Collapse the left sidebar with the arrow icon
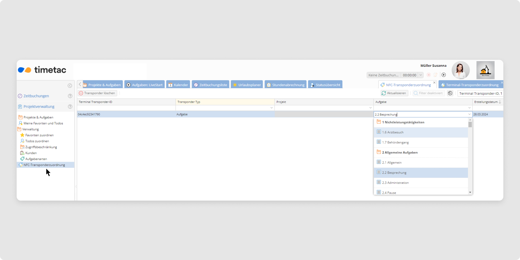This screenshot has height=260, width=520. pyautogui.click(x=70, y=86)
